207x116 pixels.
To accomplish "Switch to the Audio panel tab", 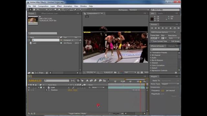I will click(x=160, y=14).
